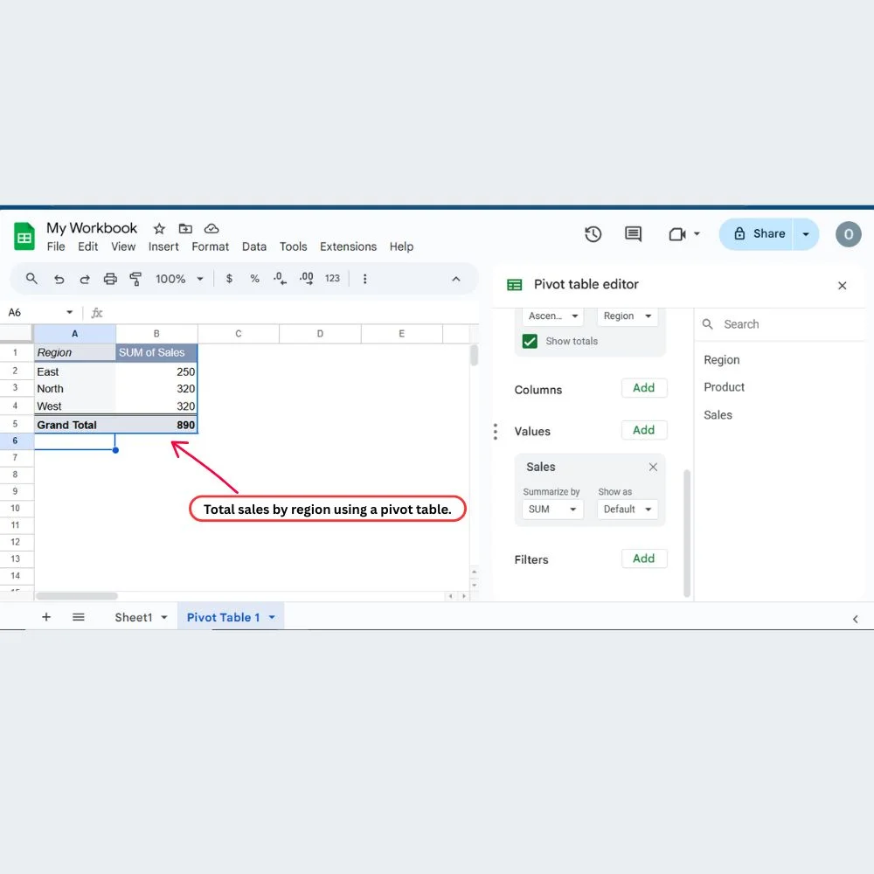The image size is (874, 874).
Task: Open the Help menu
Action: click(401, 246)
